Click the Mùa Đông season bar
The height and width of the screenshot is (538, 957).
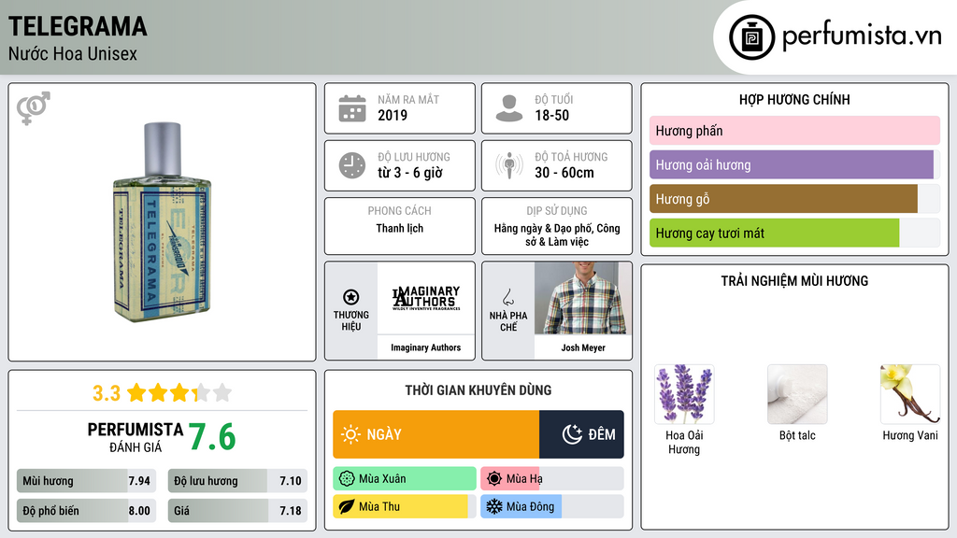click(x=552, y=507)
